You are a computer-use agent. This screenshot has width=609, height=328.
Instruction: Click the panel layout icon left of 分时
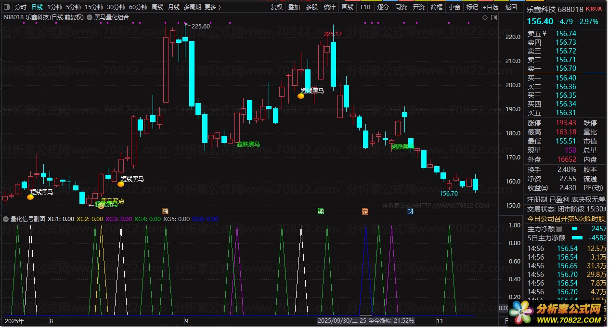point(7,7)
